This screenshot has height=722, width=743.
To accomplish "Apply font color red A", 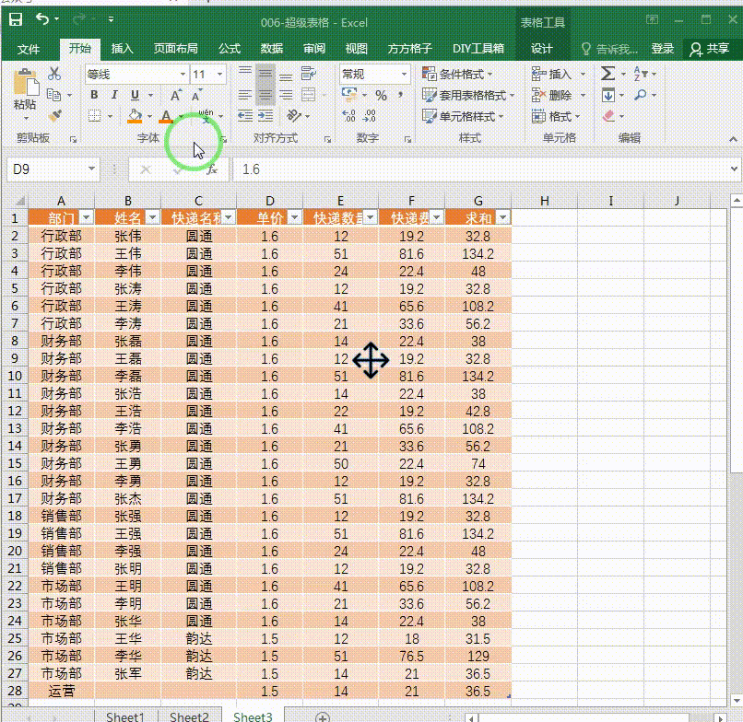I will click(x=166, y=116).
